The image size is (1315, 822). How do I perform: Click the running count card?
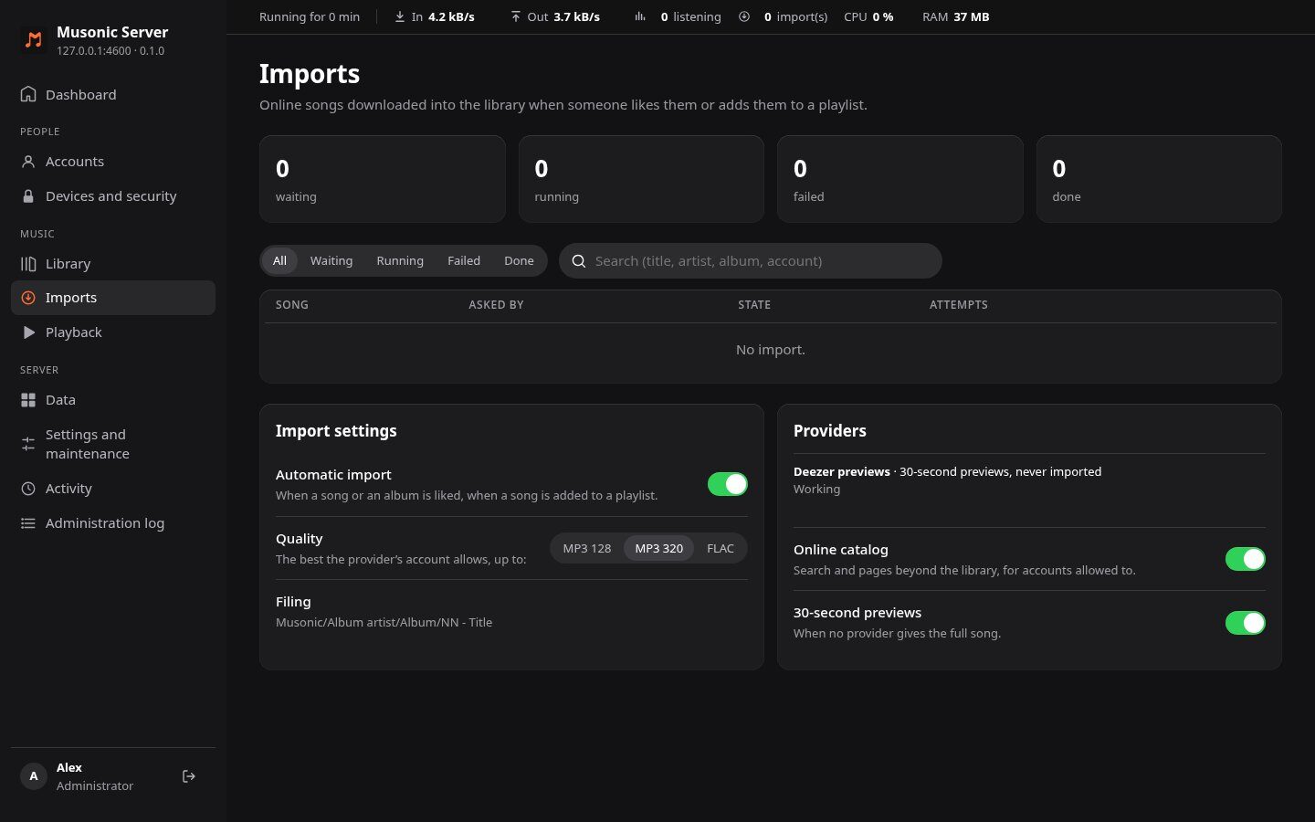(x=641, y=179)
